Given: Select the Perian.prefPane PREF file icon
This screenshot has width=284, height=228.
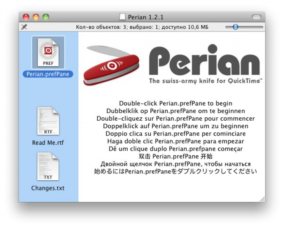Looking at the screenshot, I should point(48,52).
